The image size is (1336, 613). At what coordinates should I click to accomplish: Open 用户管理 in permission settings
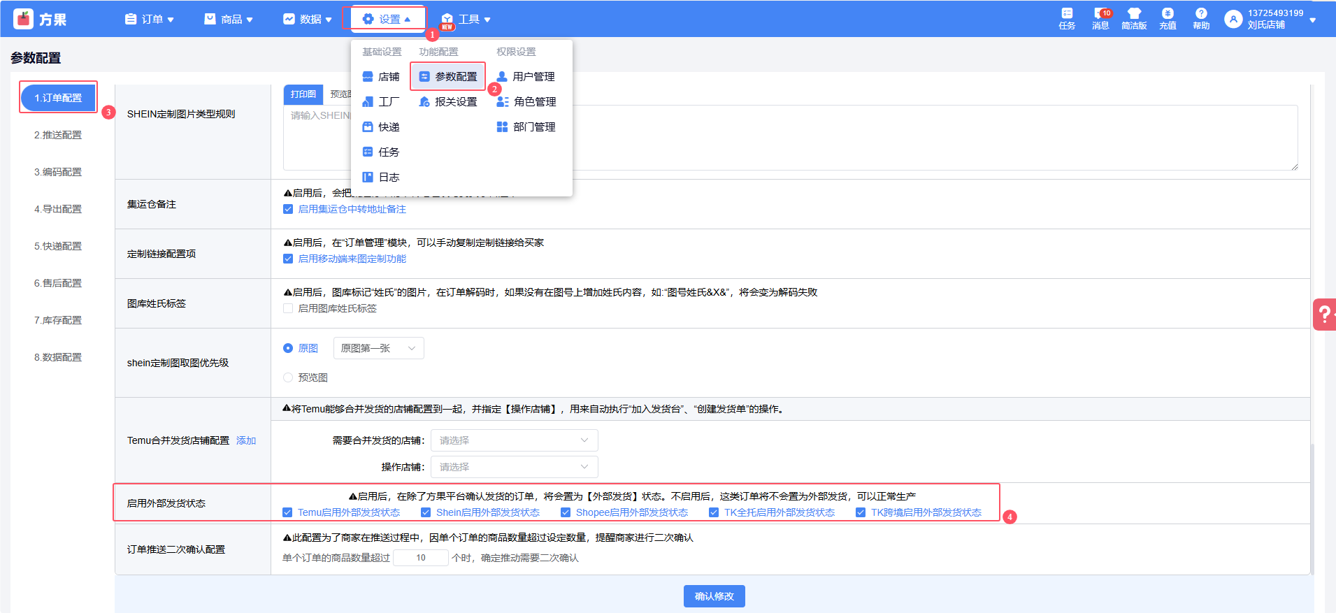pos(526,77)
